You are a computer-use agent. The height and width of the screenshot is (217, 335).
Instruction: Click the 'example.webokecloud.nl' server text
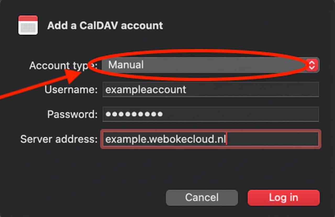point(165,139)
